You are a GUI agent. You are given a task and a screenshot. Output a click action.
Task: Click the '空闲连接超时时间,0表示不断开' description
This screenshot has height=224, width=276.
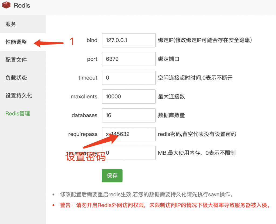[195, 78]
